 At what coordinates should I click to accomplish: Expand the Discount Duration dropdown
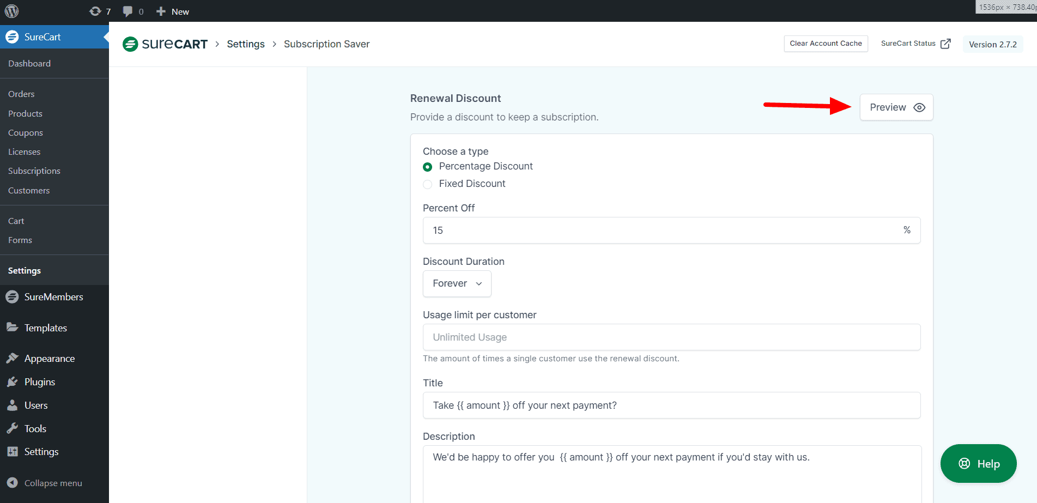457,284
